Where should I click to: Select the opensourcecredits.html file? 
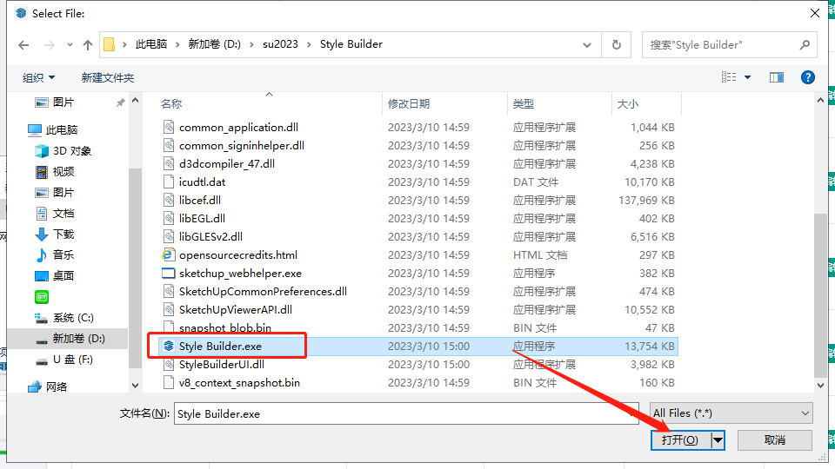237,254
